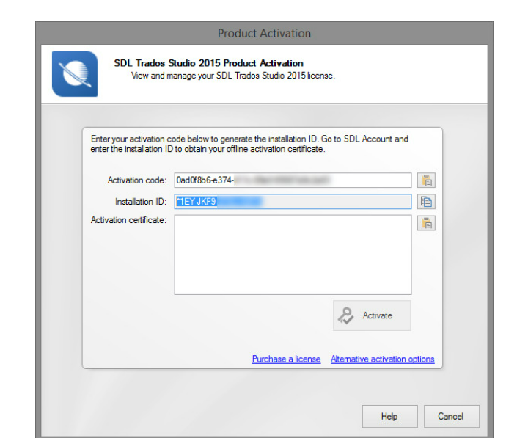Viewport: 506px width, 438px height.
Task: Open the Help button
Action: point(390,417)
